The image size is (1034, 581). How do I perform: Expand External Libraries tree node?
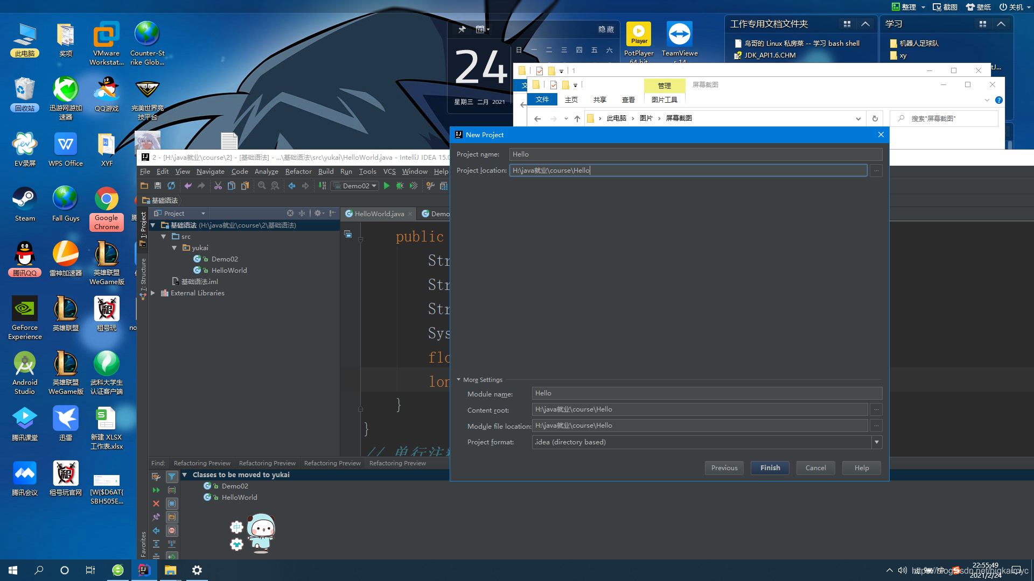[153, 293]
